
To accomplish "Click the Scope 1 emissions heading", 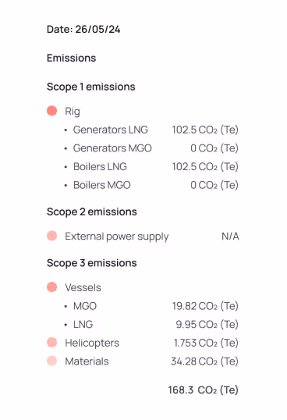I will coord(91,87).
